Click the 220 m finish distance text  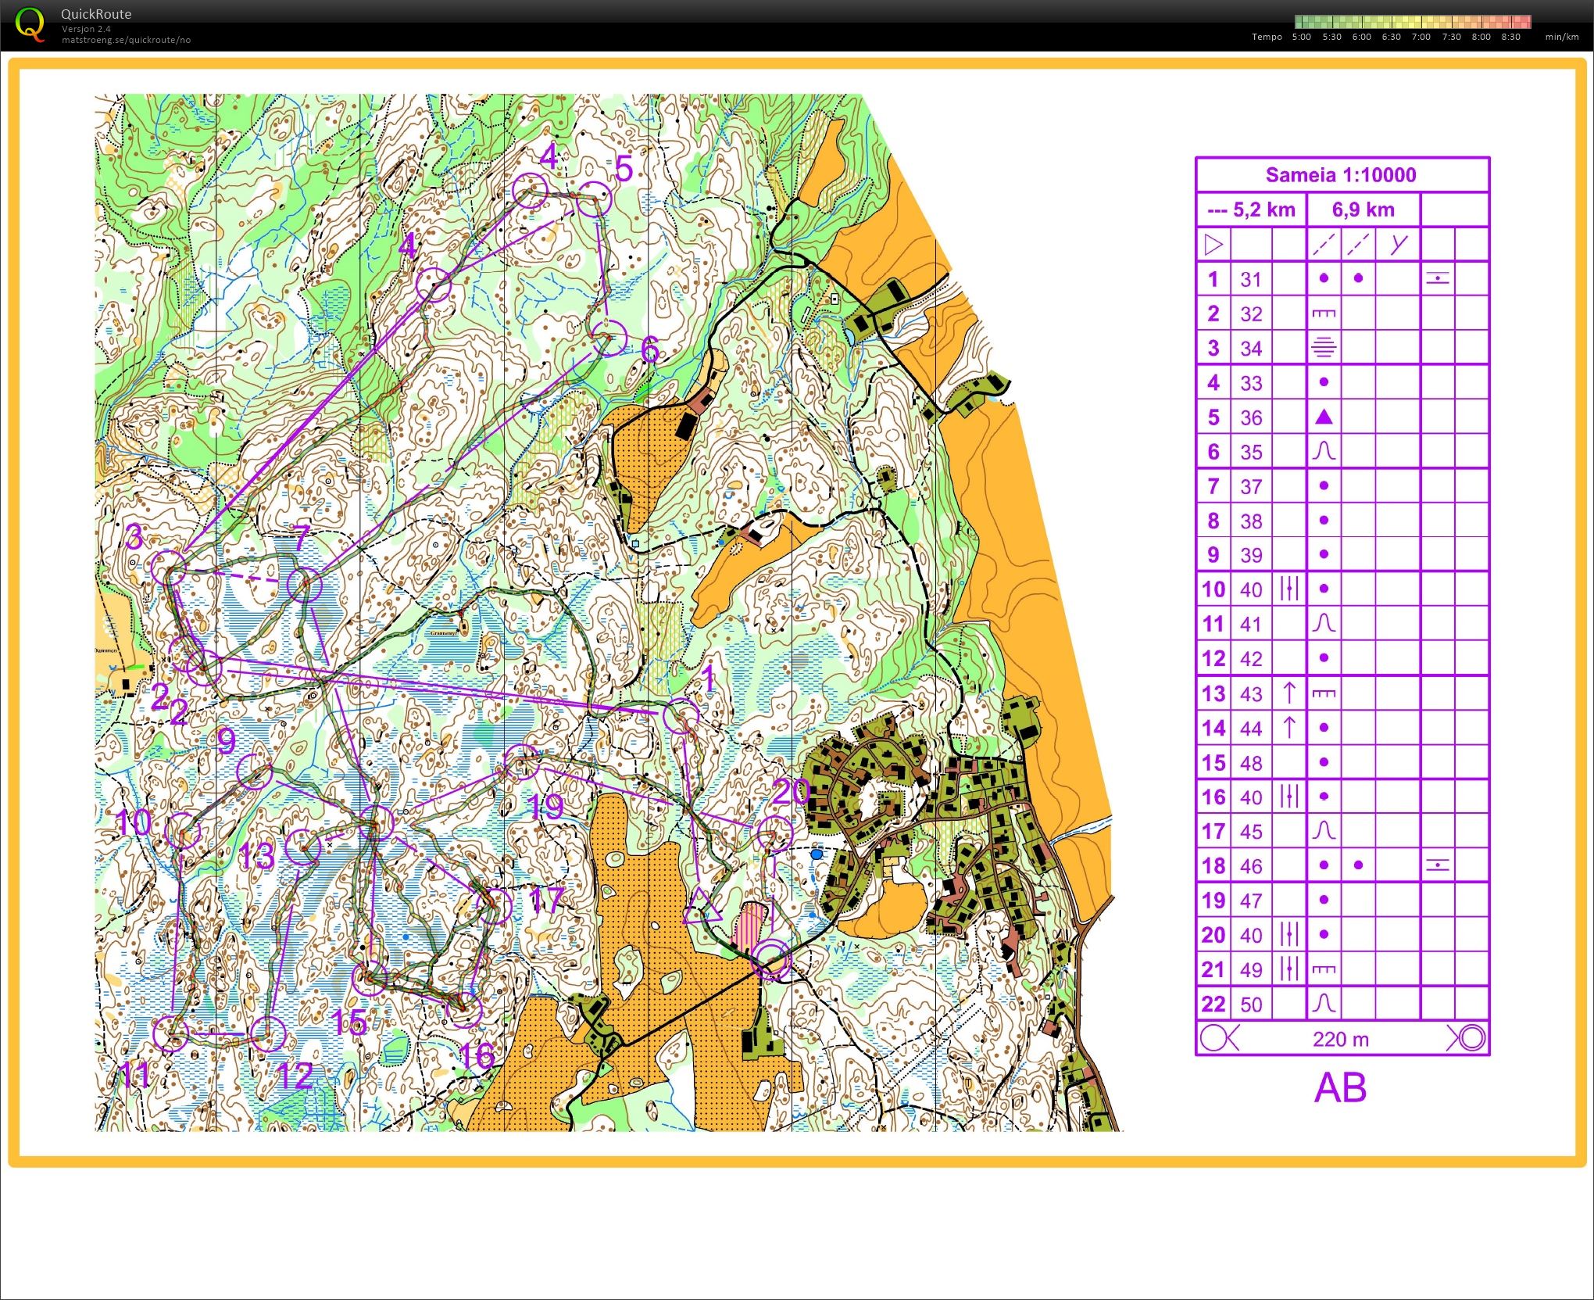click(1341, 1039)
